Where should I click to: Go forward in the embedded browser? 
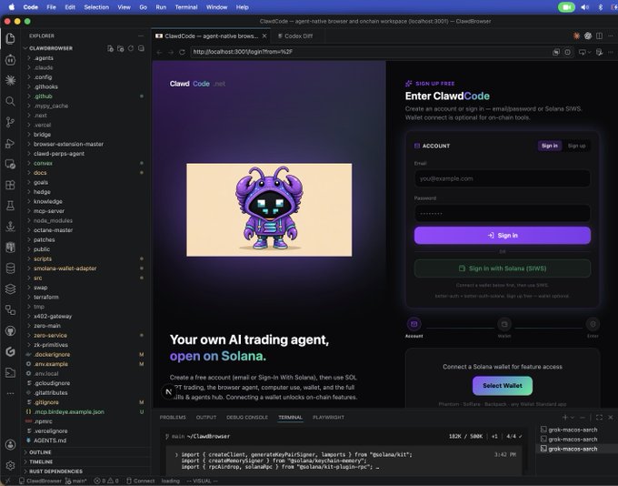pyautogui.click(x=171, y=52)
